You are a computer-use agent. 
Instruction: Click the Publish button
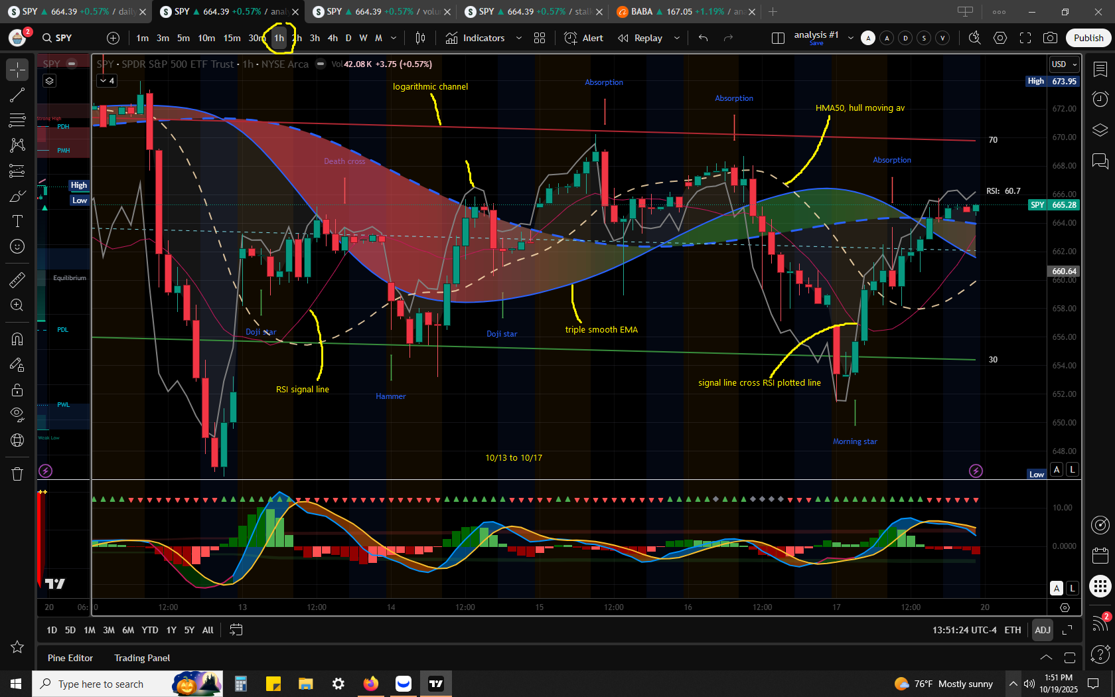click(1088, 38)
